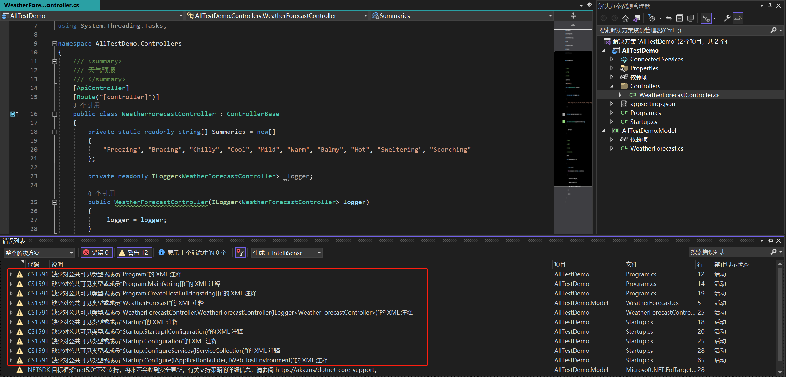Open the scope dropdown showing 整个解决方案
This screenshot has width=786, height=377.
tap(39, 253)
